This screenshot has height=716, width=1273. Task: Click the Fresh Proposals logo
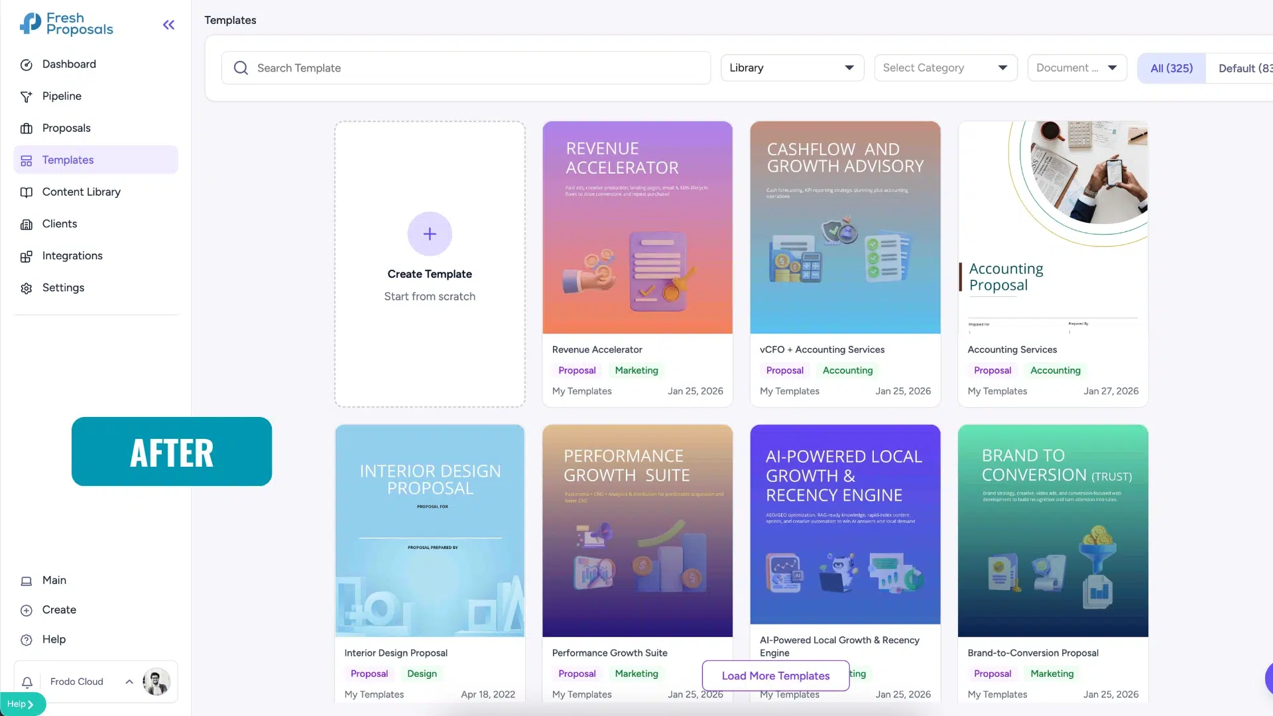tap(66, 24)
